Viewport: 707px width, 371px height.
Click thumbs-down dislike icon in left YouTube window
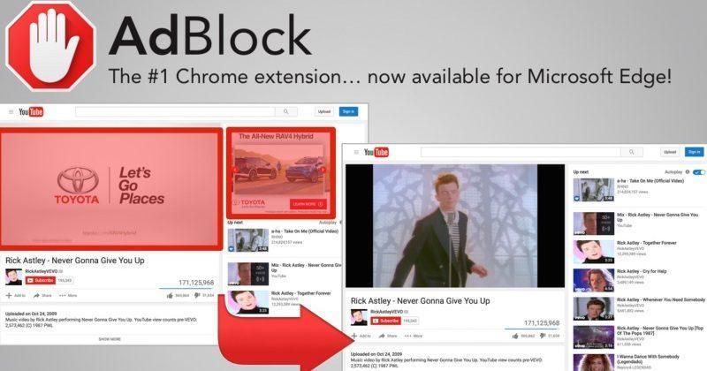click(x=198, y=295)
